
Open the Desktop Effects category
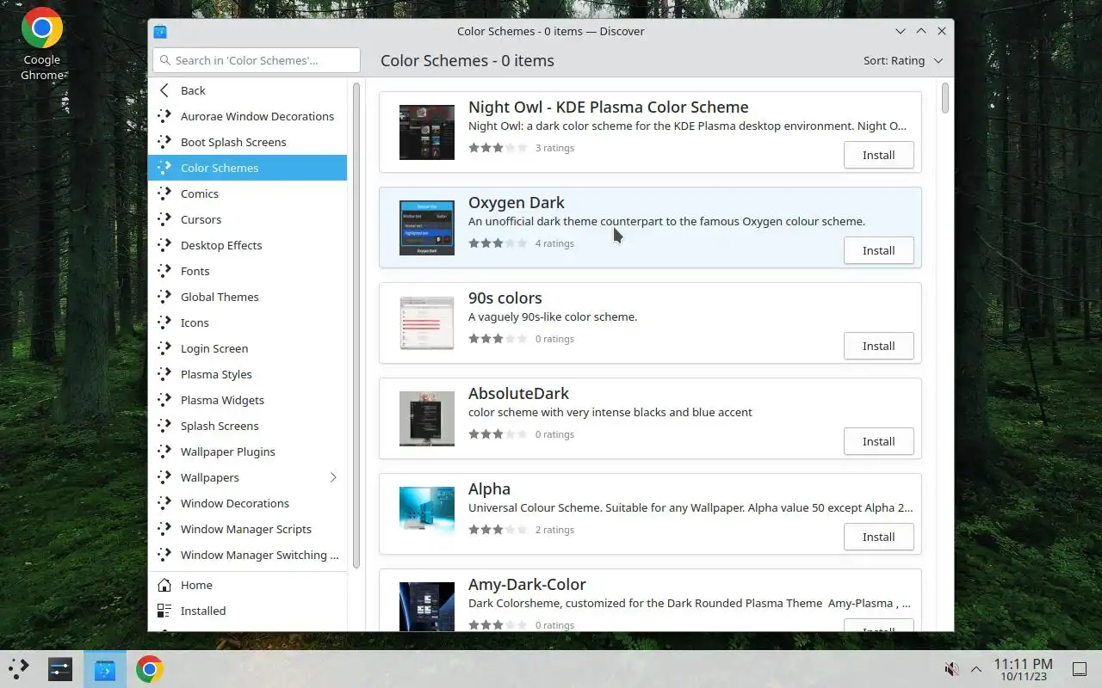click(248, 245)
